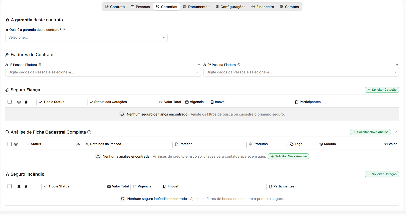
Task: Sort by Status das Cotações column
Action: [x=108, y=102]
